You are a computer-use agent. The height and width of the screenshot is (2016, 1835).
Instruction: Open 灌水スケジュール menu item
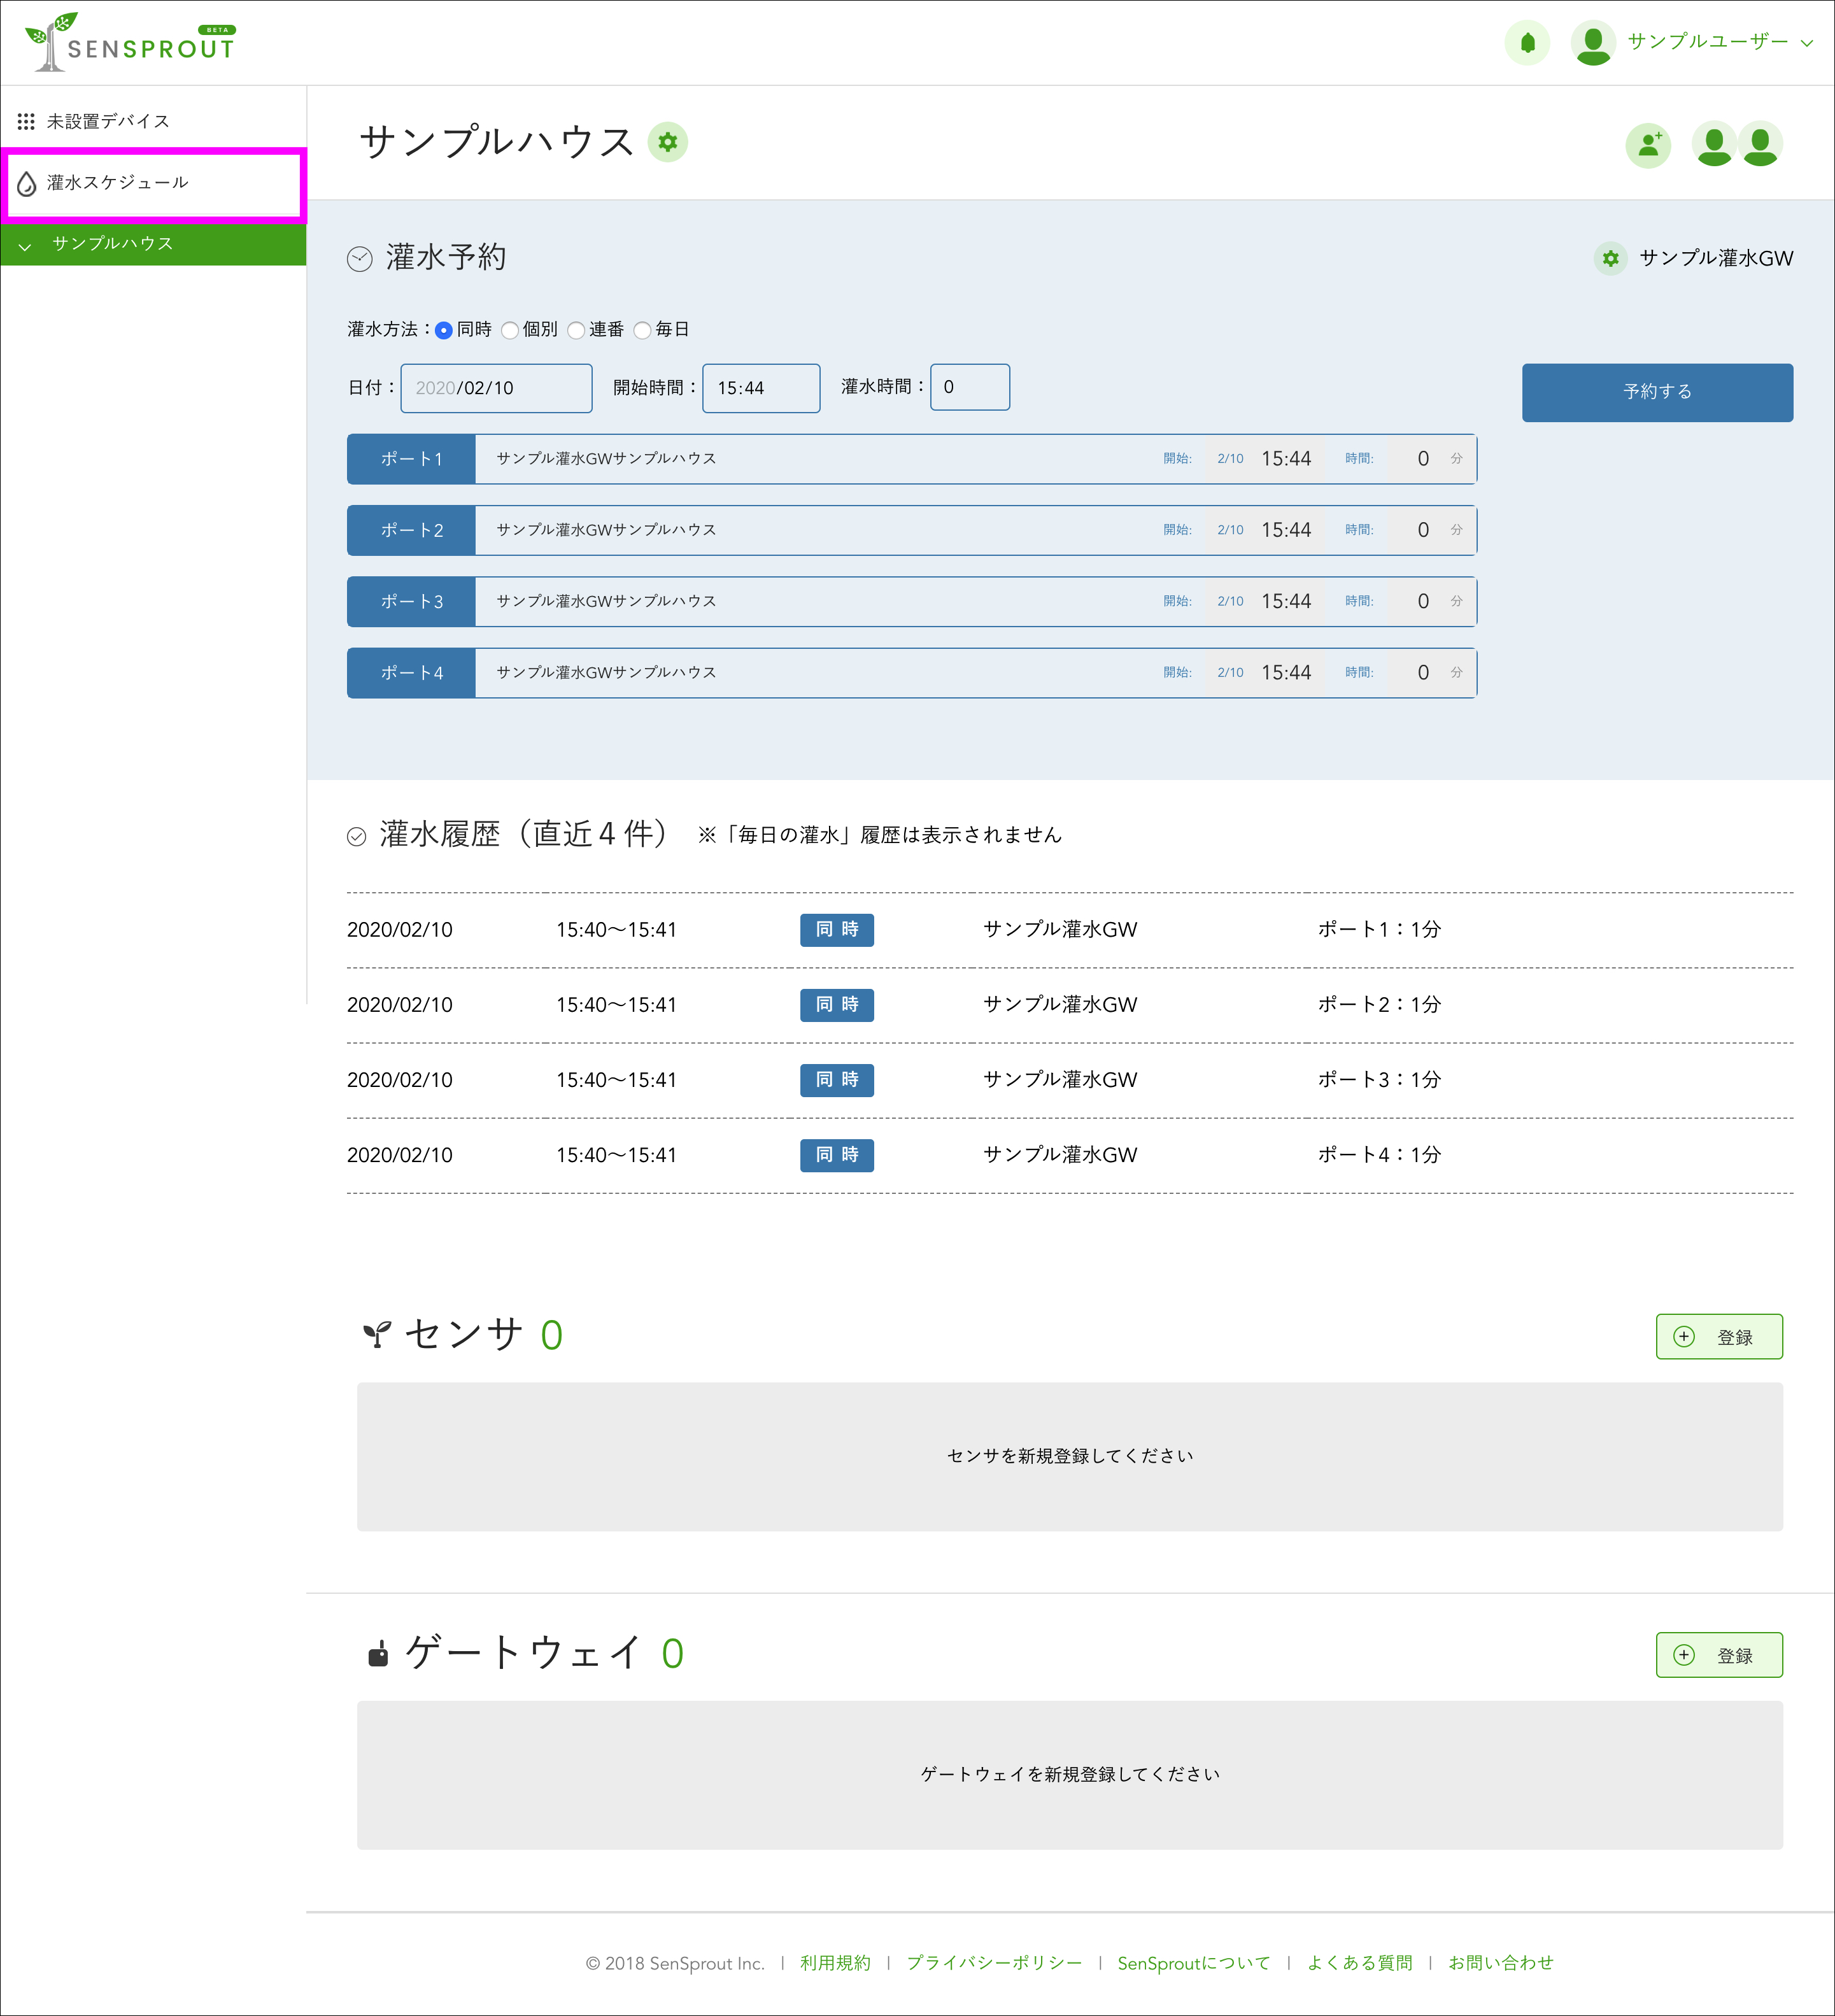(153, 183)
